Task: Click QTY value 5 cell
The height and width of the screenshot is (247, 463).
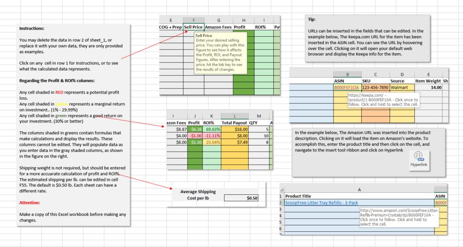Action: click(x=258, y=129)
